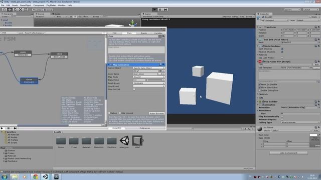Select the Unity scene file icon in Assets
Image resolution: width=321 pixels, height=180 pixels.
(x=124, y=140)
